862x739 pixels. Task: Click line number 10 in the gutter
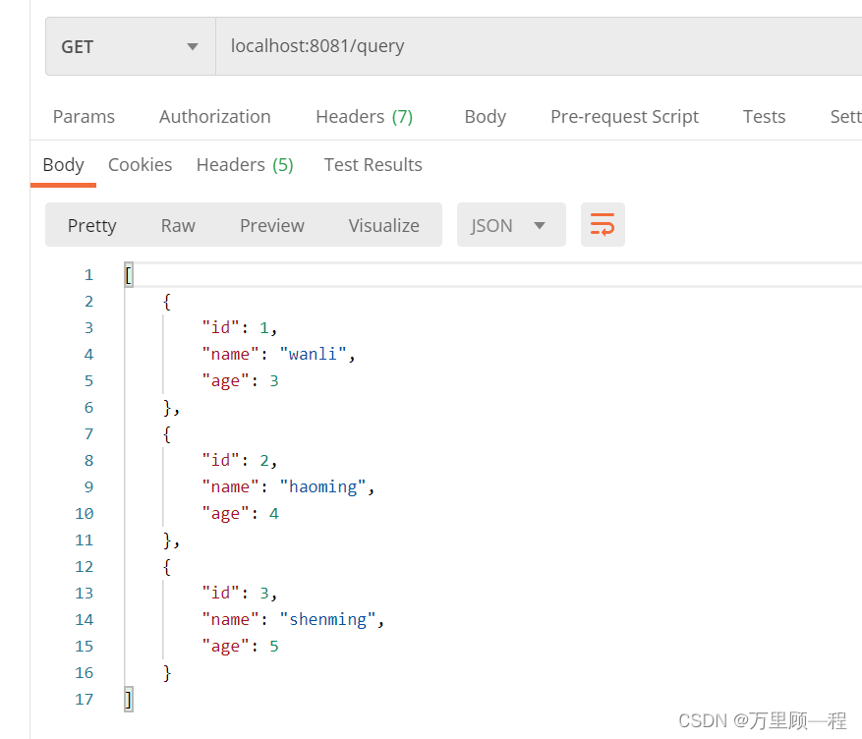click(x=85, y=513)
